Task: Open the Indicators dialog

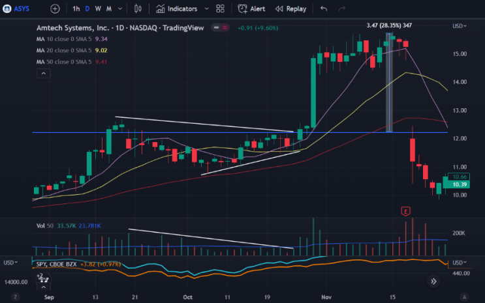Action: [176, 8]
